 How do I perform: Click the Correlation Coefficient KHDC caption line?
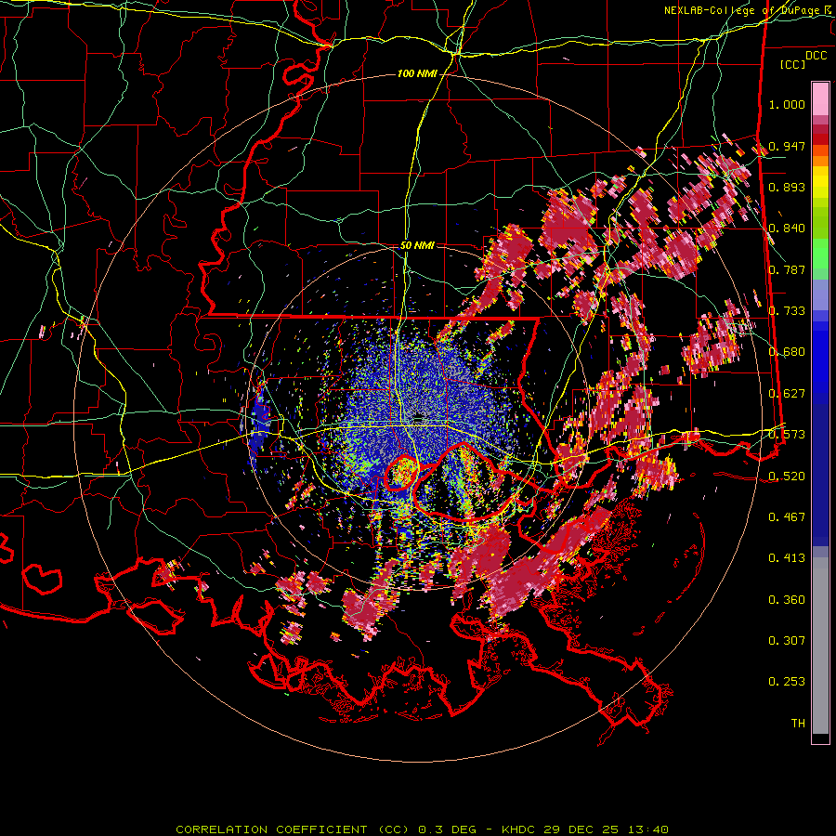422,829
